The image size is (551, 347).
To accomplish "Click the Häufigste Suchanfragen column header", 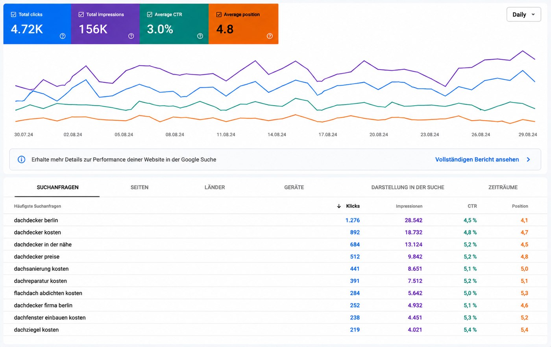I will [37, 206].
